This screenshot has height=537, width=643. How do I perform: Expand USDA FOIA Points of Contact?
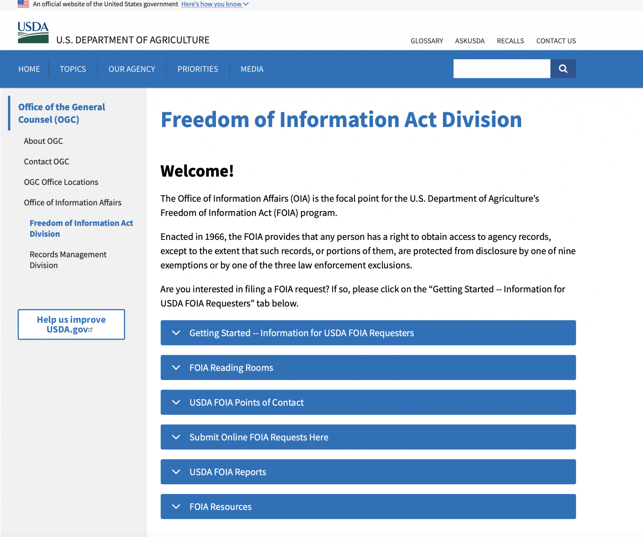(x=368, y=402)
